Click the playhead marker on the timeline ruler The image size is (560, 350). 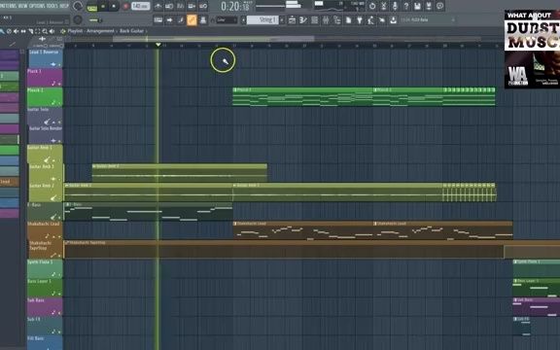tap(157, 45)
